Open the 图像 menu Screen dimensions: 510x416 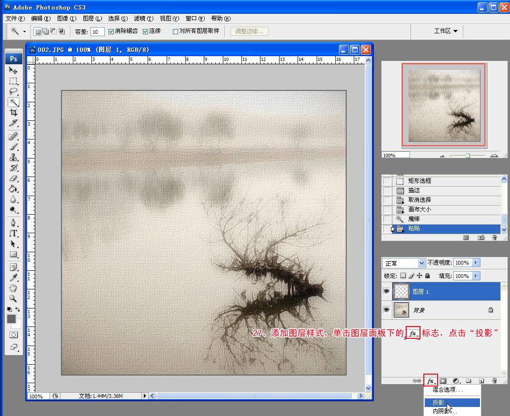click(67, 19)
